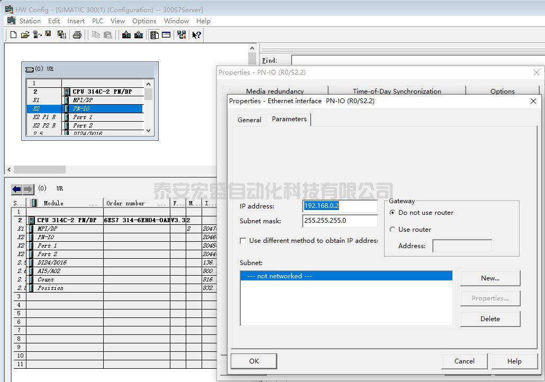
Task: Click the Download to Module icon
Action: [126, 35]
